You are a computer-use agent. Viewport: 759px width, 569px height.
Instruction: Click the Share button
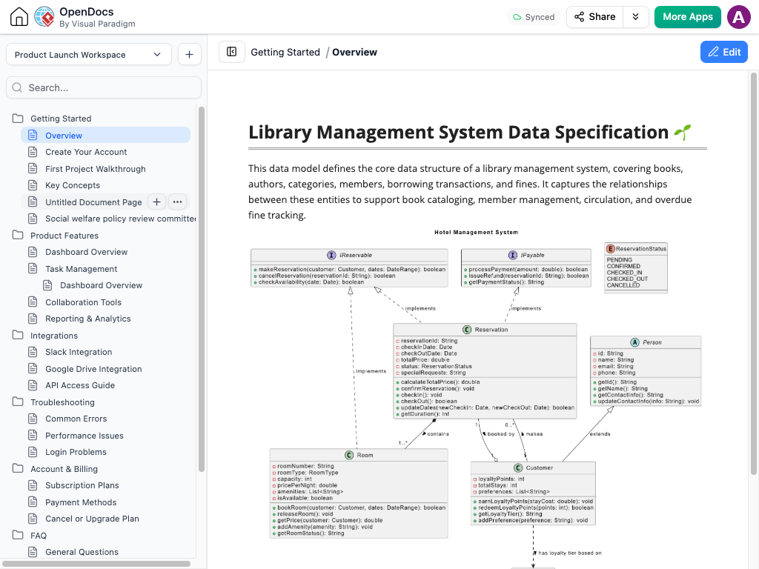tap(595, 17)
